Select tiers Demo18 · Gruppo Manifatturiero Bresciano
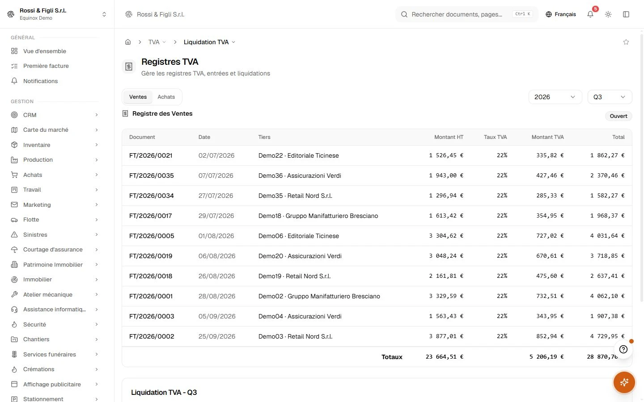The width and height of the screenshot is (644, 402). 318,216
